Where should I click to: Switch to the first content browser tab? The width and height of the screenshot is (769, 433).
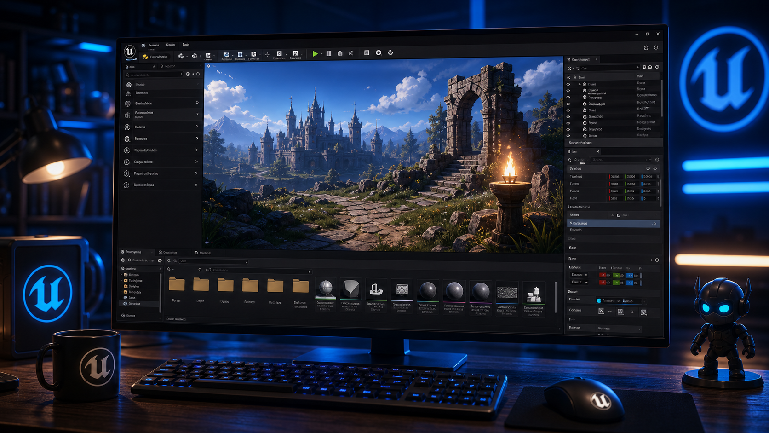137,252
